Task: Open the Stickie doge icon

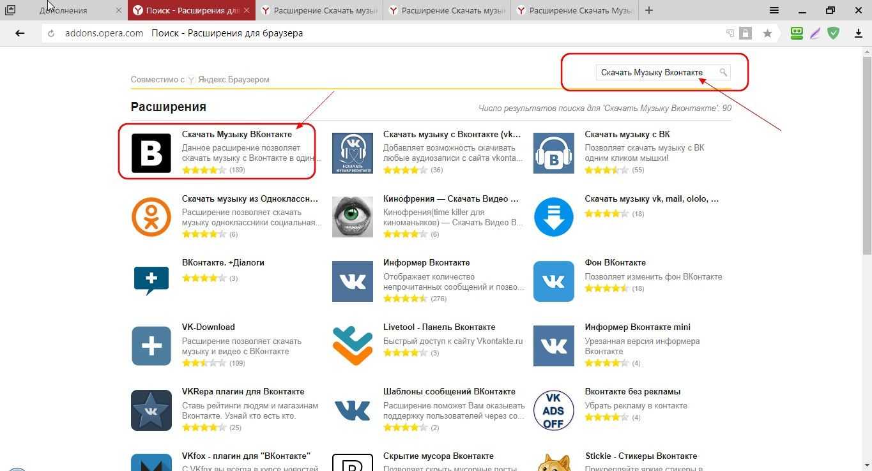Action: coord(554,463)
